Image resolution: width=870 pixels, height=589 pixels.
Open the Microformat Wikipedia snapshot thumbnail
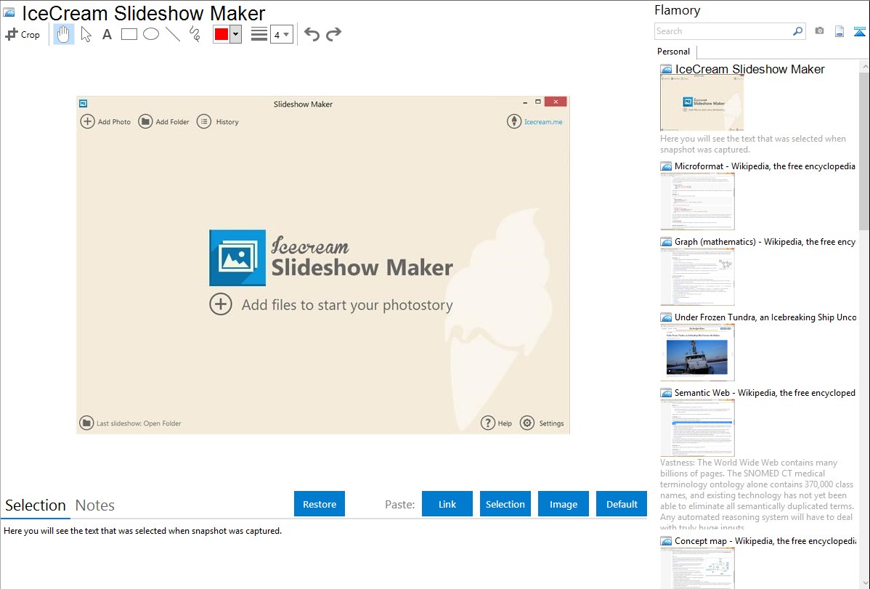pos(697,201)
